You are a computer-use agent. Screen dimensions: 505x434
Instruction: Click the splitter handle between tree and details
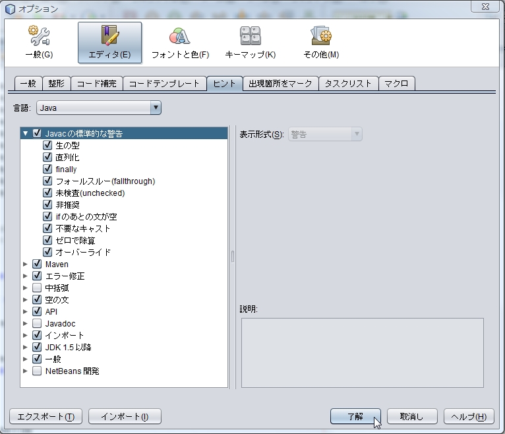[232, 256]
